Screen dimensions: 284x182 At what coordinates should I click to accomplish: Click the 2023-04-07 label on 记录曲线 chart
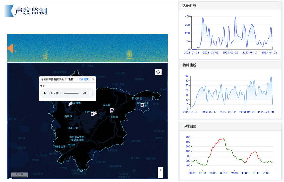pos(250,53)
